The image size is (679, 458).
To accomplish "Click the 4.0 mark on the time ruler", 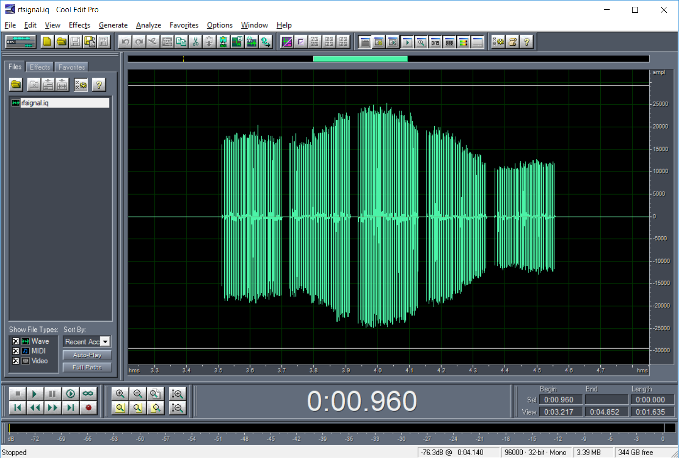I will 378,370.
